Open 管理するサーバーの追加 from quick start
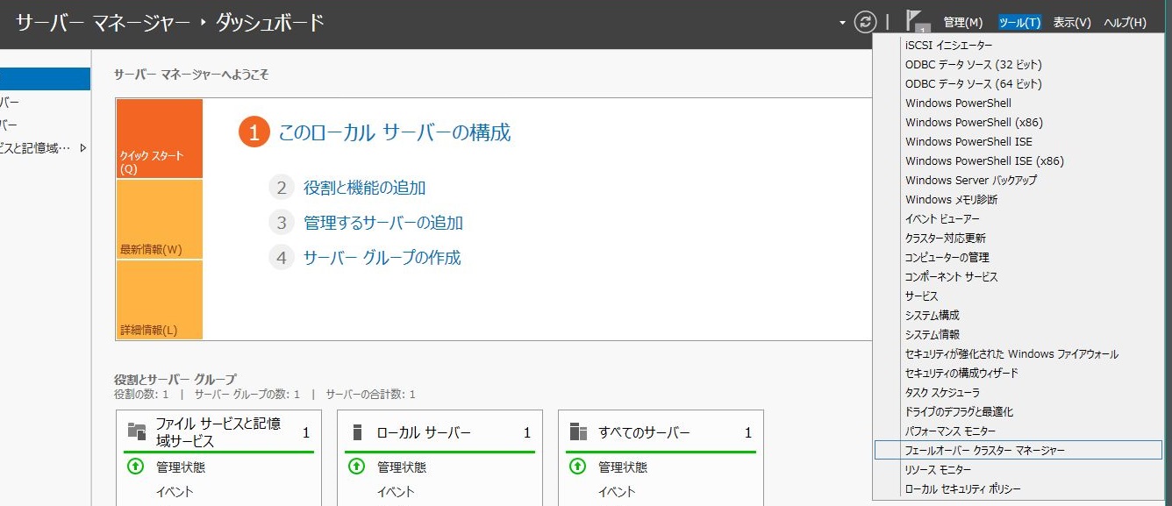This screenshot has height=506, width=1172. pyautogui.click(x=384, y=223)
